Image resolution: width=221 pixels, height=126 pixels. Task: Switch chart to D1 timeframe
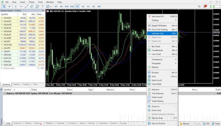coord(88,6)
